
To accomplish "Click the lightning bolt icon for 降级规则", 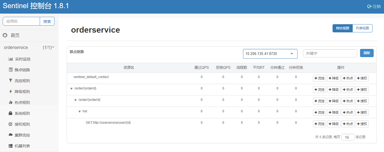I will coord(11,92).
